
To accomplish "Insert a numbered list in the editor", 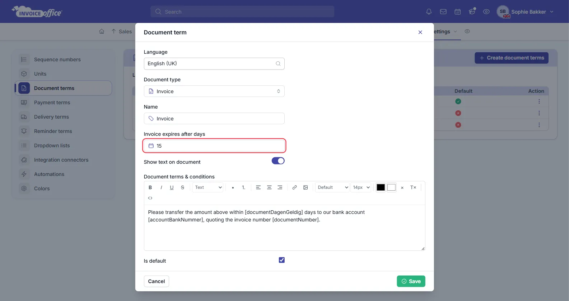I will [x=244, y=187].
